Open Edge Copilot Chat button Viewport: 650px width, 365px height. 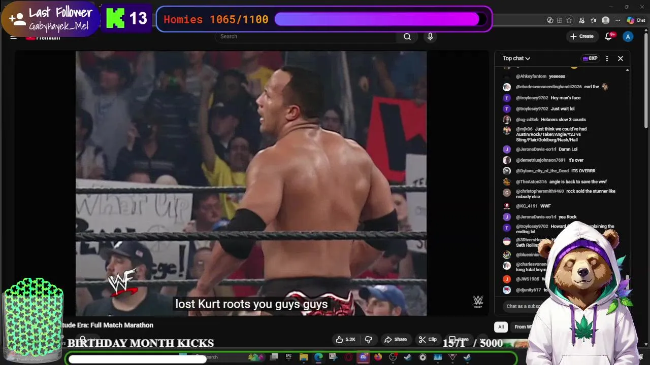[636, 20]
